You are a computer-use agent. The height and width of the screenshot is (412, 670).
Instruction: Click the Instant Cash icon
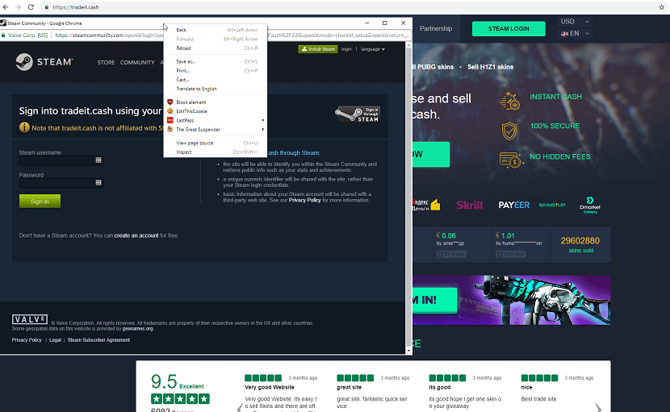pos(509,101)
